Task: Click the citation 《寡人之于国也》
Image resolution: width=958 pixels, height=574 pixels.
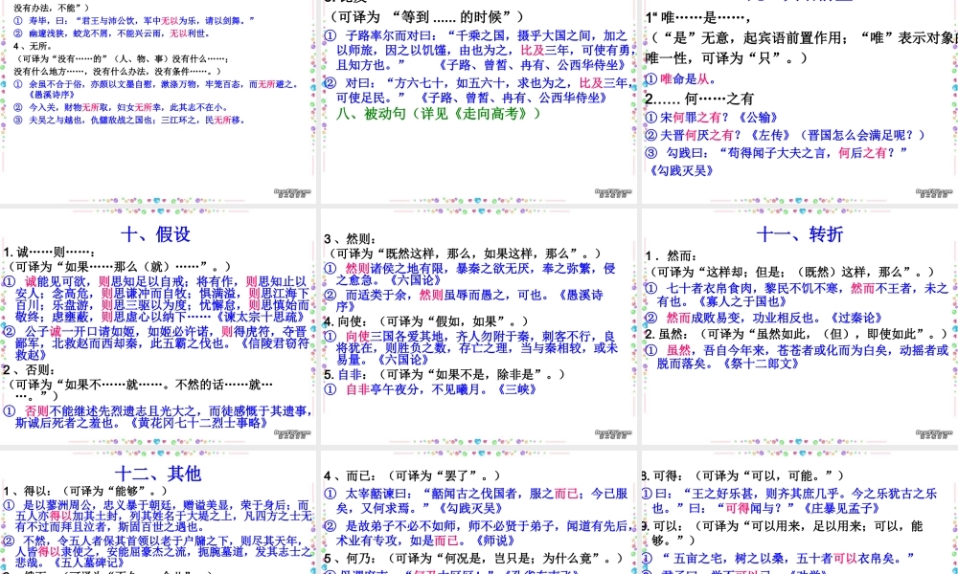Action: (743, 301)
